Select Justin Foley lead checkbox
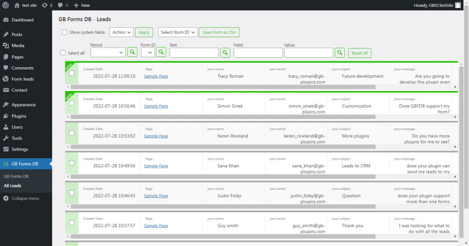Screen dimensions: 469x246 tap(71, 193)
